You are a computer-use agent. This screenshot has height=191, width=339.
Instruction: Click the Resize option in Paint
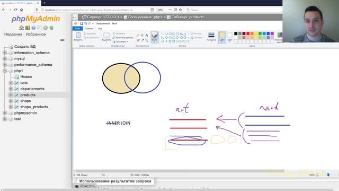[x=122, y=38]
